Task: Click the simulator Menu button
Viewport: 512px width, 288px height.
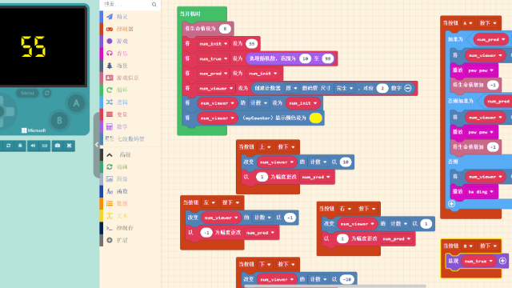Action: coord(27,93)
